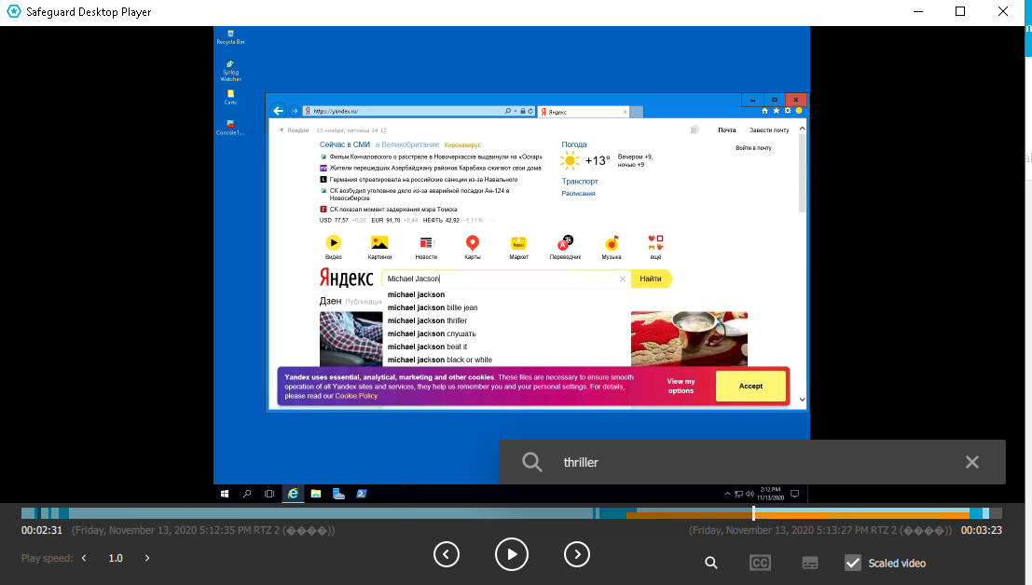The image size is (1032, 585).
Task: Increase play speed with right arrow
Action: (x=146, y=558)
